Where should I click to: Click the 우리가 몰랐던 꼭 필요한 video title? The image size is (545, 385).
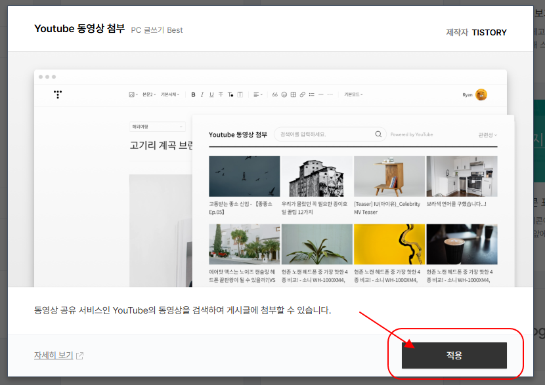(315, 208)
